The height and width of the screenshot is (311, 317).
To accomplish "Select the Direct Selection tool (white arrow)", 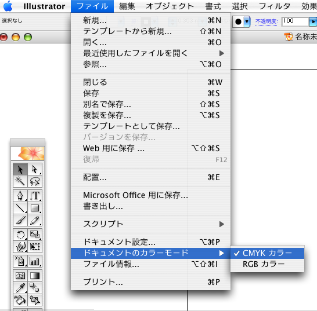I will 35,169.
